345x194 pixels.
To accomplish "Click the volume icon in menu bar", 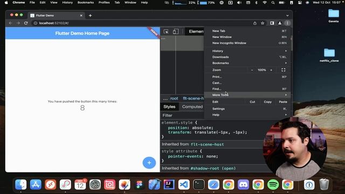I will click(239, 3).
